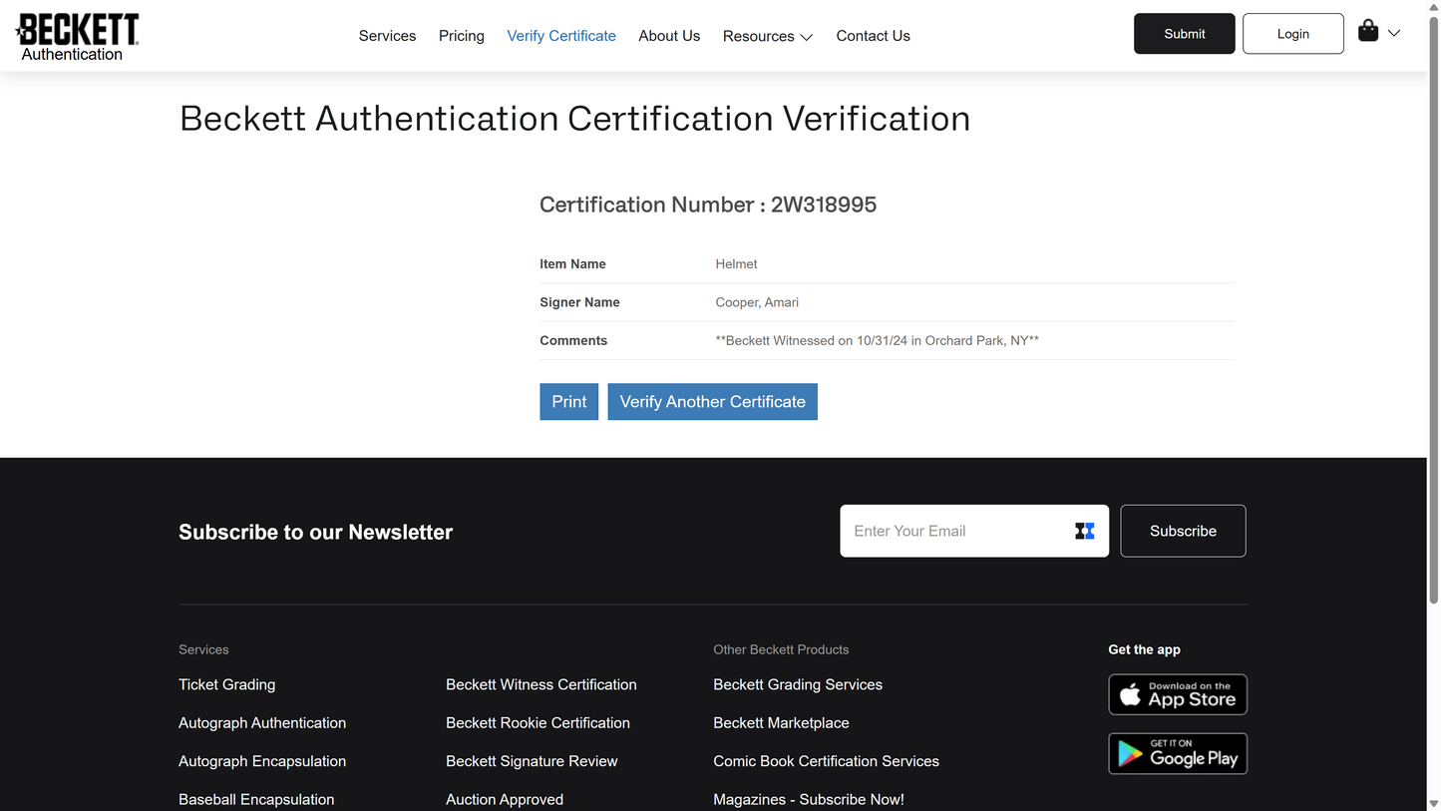
Task: Open the Contact Us page
Action: click(x=873, y=36)
